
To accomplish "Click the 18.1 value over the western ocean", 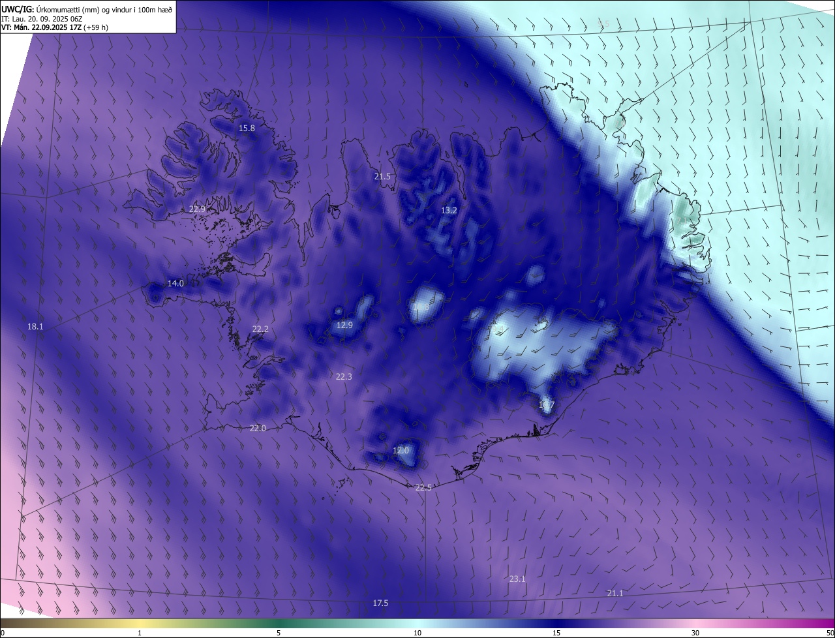I will pyautogui.click(x=35, y=327).
